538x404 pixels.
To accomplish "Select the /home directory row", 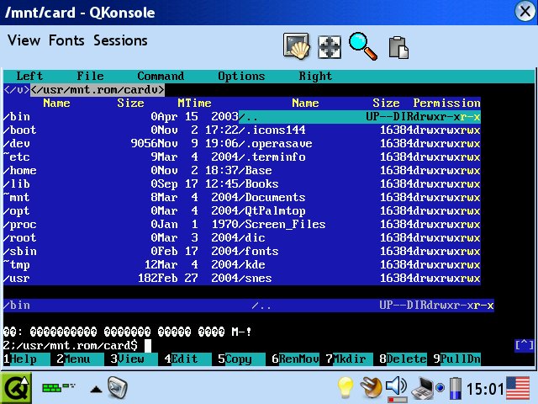I will tap(121, 170).
